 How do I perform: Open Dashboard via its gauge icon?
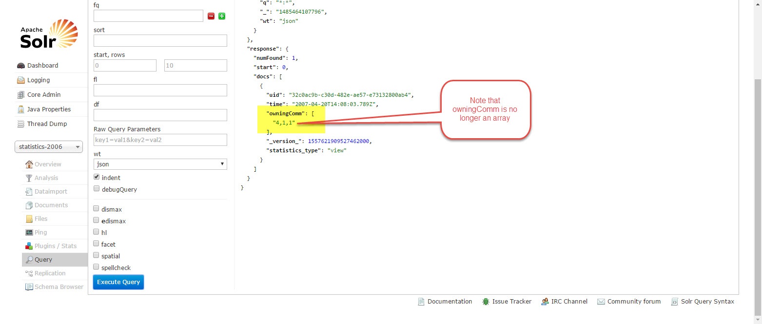click(20, 66)
